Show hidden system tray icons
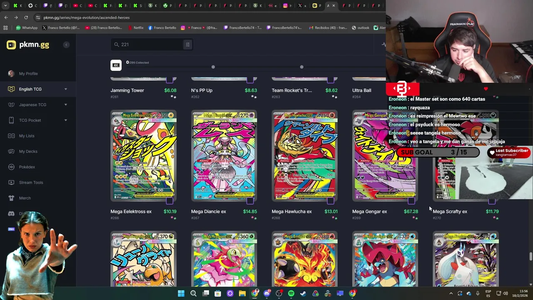 (451, 294)
